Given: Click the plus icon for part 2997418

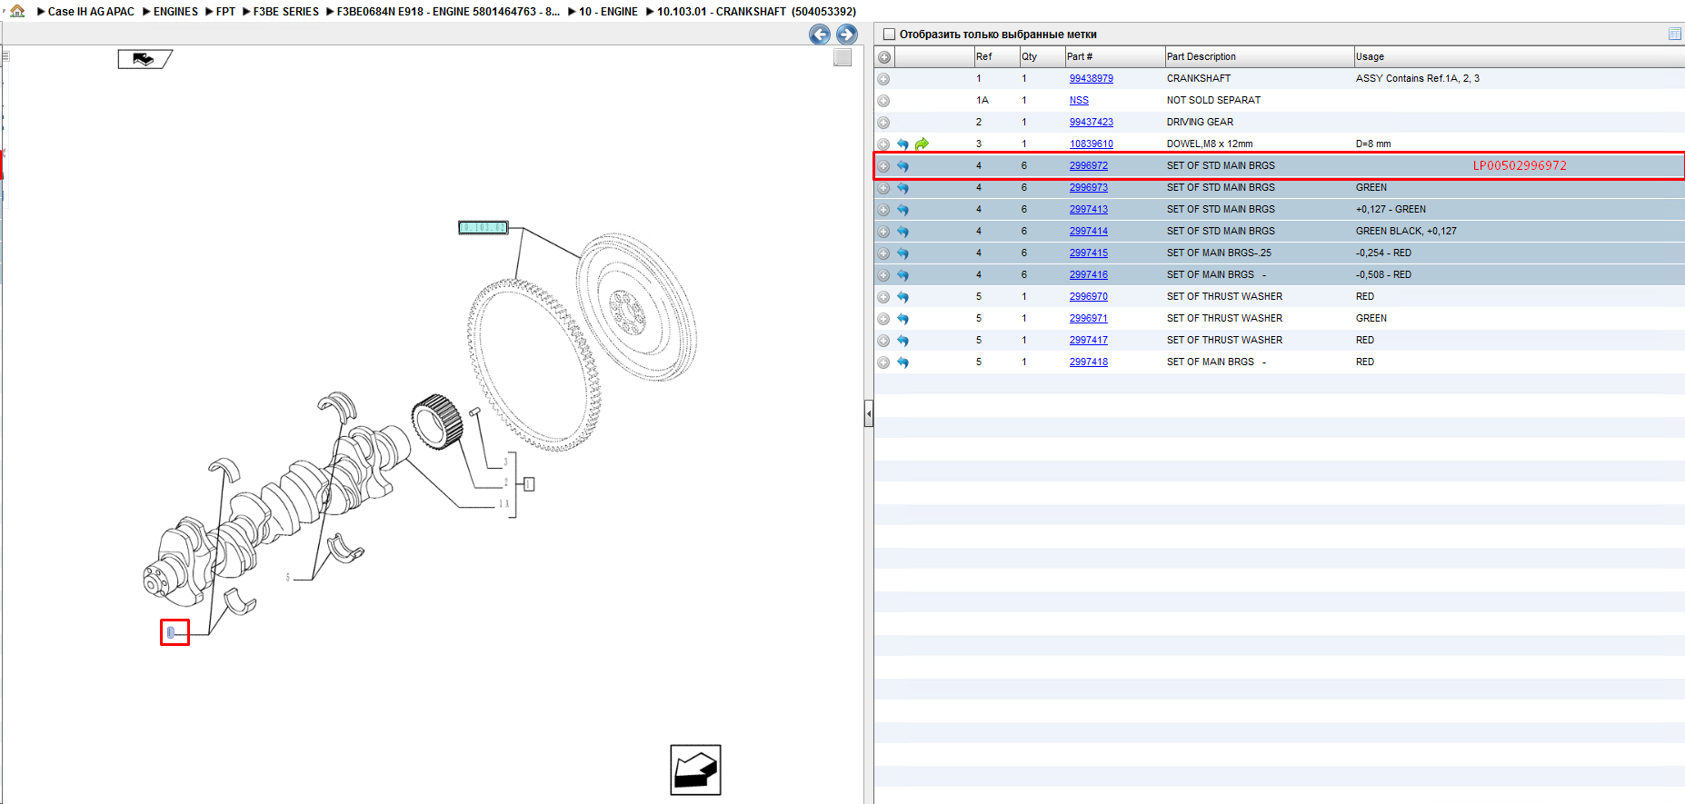Looking at the screenshot, I should click(x=883, y=362).
